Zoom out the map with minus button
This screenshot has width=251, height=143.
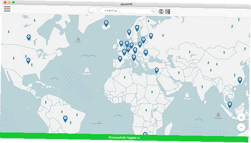[241, 127]
